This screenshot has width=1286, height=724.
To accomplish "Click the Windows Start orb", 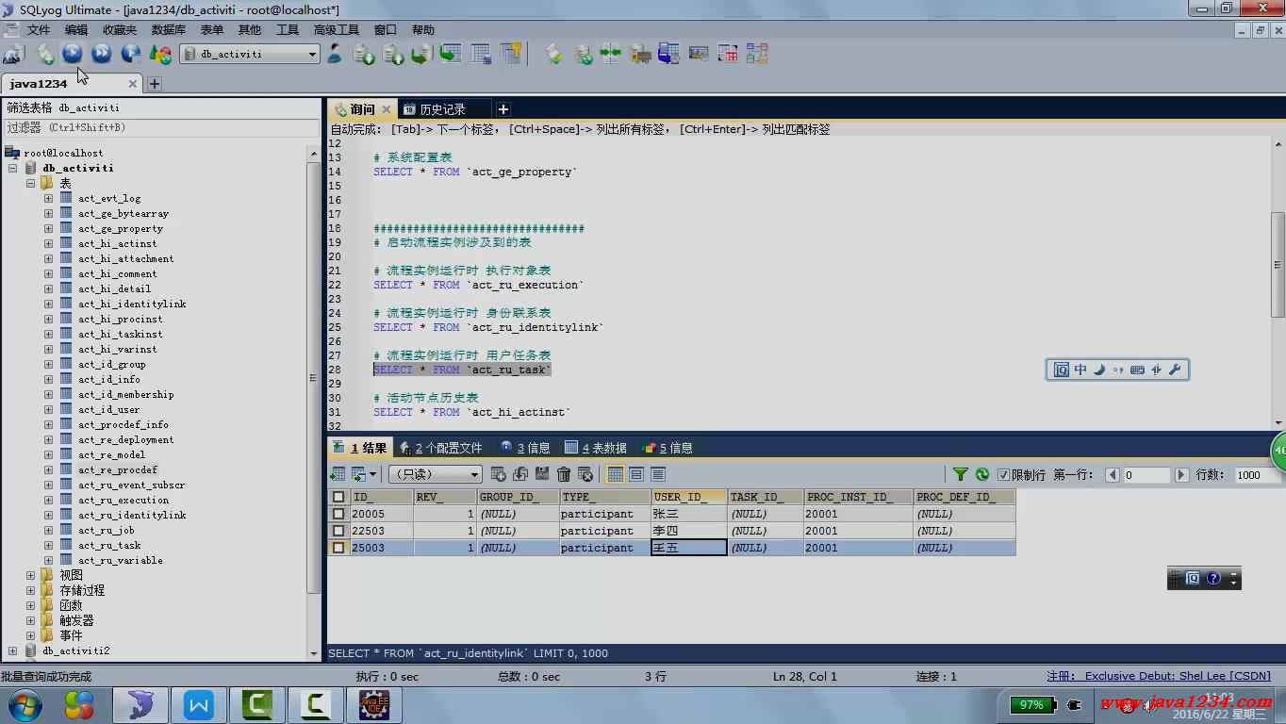I will point(25,704).
